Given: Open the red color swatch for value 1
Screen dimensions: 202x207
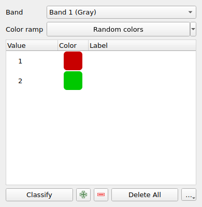Looking at the screenshot, I should point(73,61).
